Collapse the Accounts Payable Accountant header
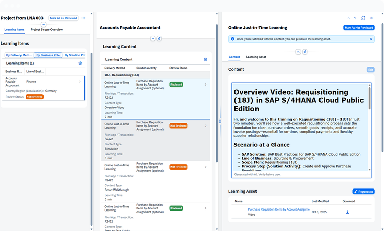 153,39
